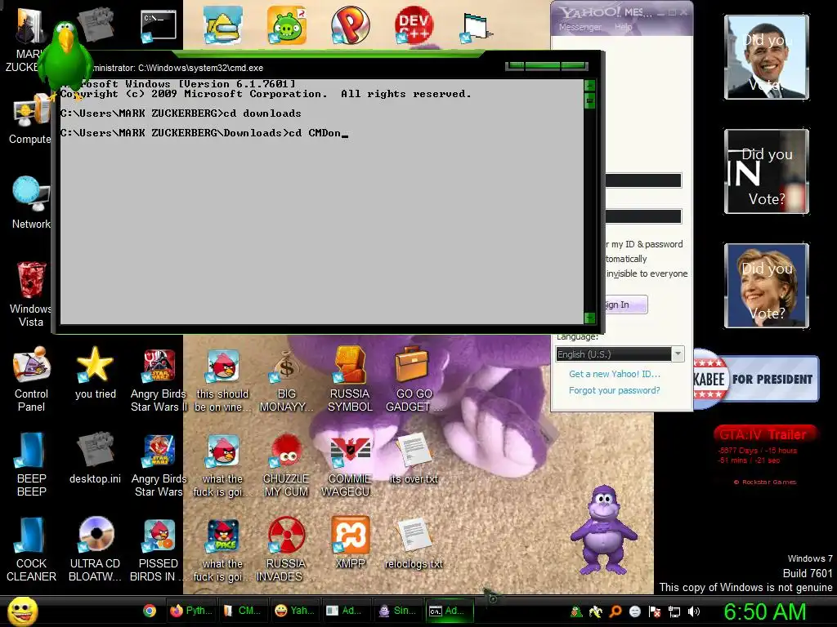
Task: Switch to the 'CM...' taskbar item
Action: point(242,611)
